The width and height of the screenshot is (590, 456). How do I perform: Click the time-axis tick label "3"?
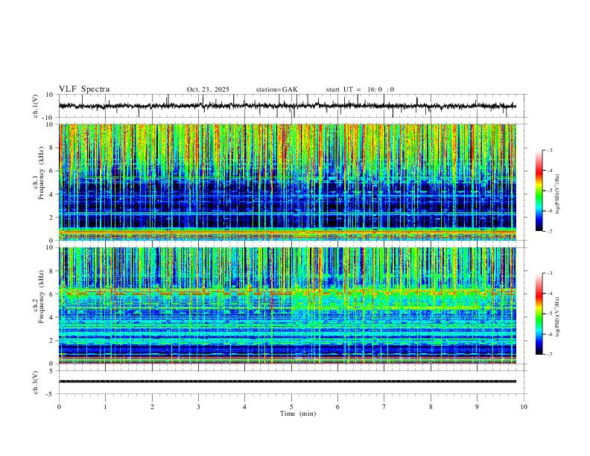(x=198, y=407)
